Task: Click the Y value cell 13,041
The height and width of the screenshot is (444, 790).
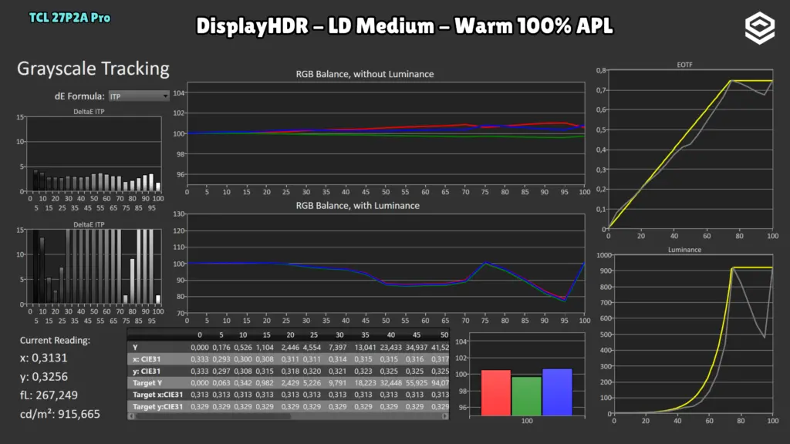Action: tap(365, 348)
